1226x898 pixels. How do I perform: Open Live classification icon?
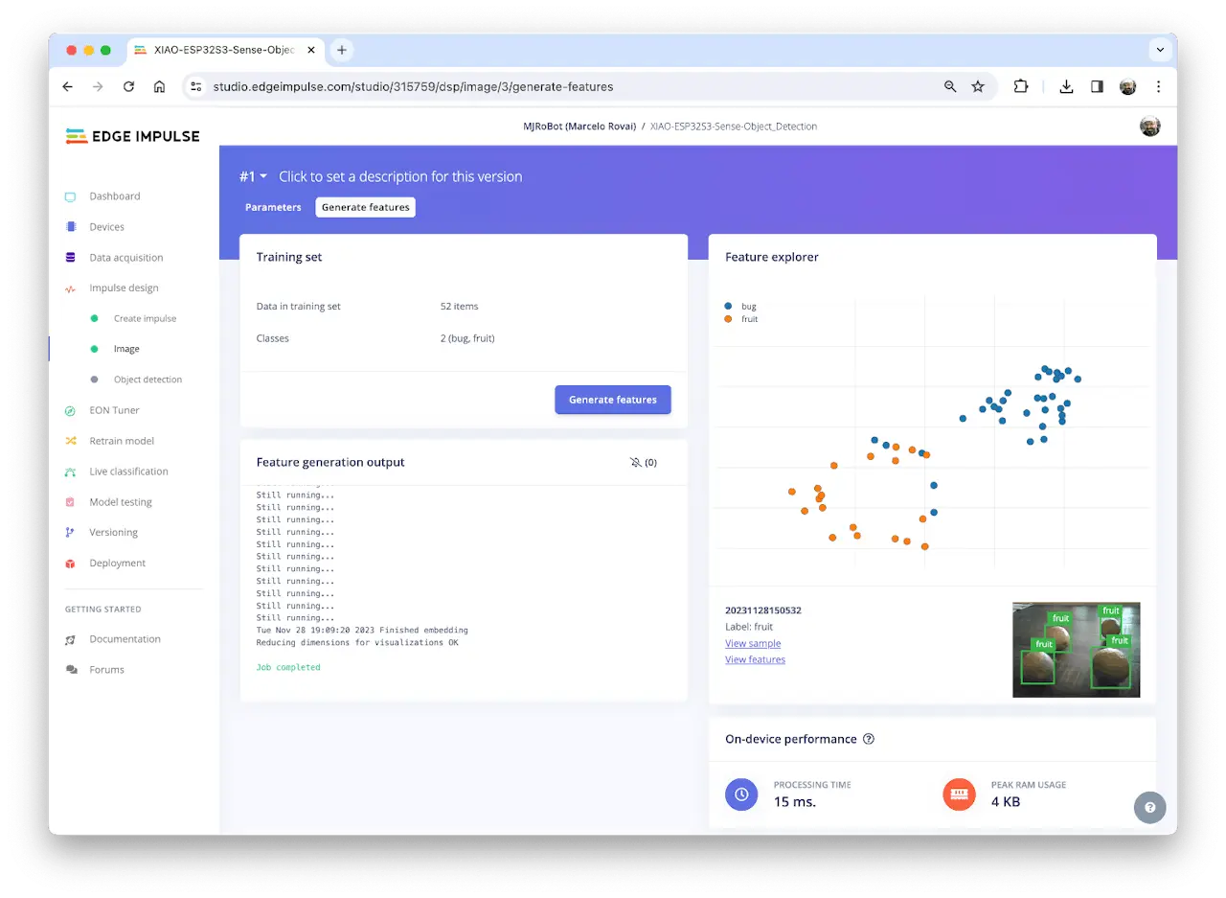coord(70,472)
